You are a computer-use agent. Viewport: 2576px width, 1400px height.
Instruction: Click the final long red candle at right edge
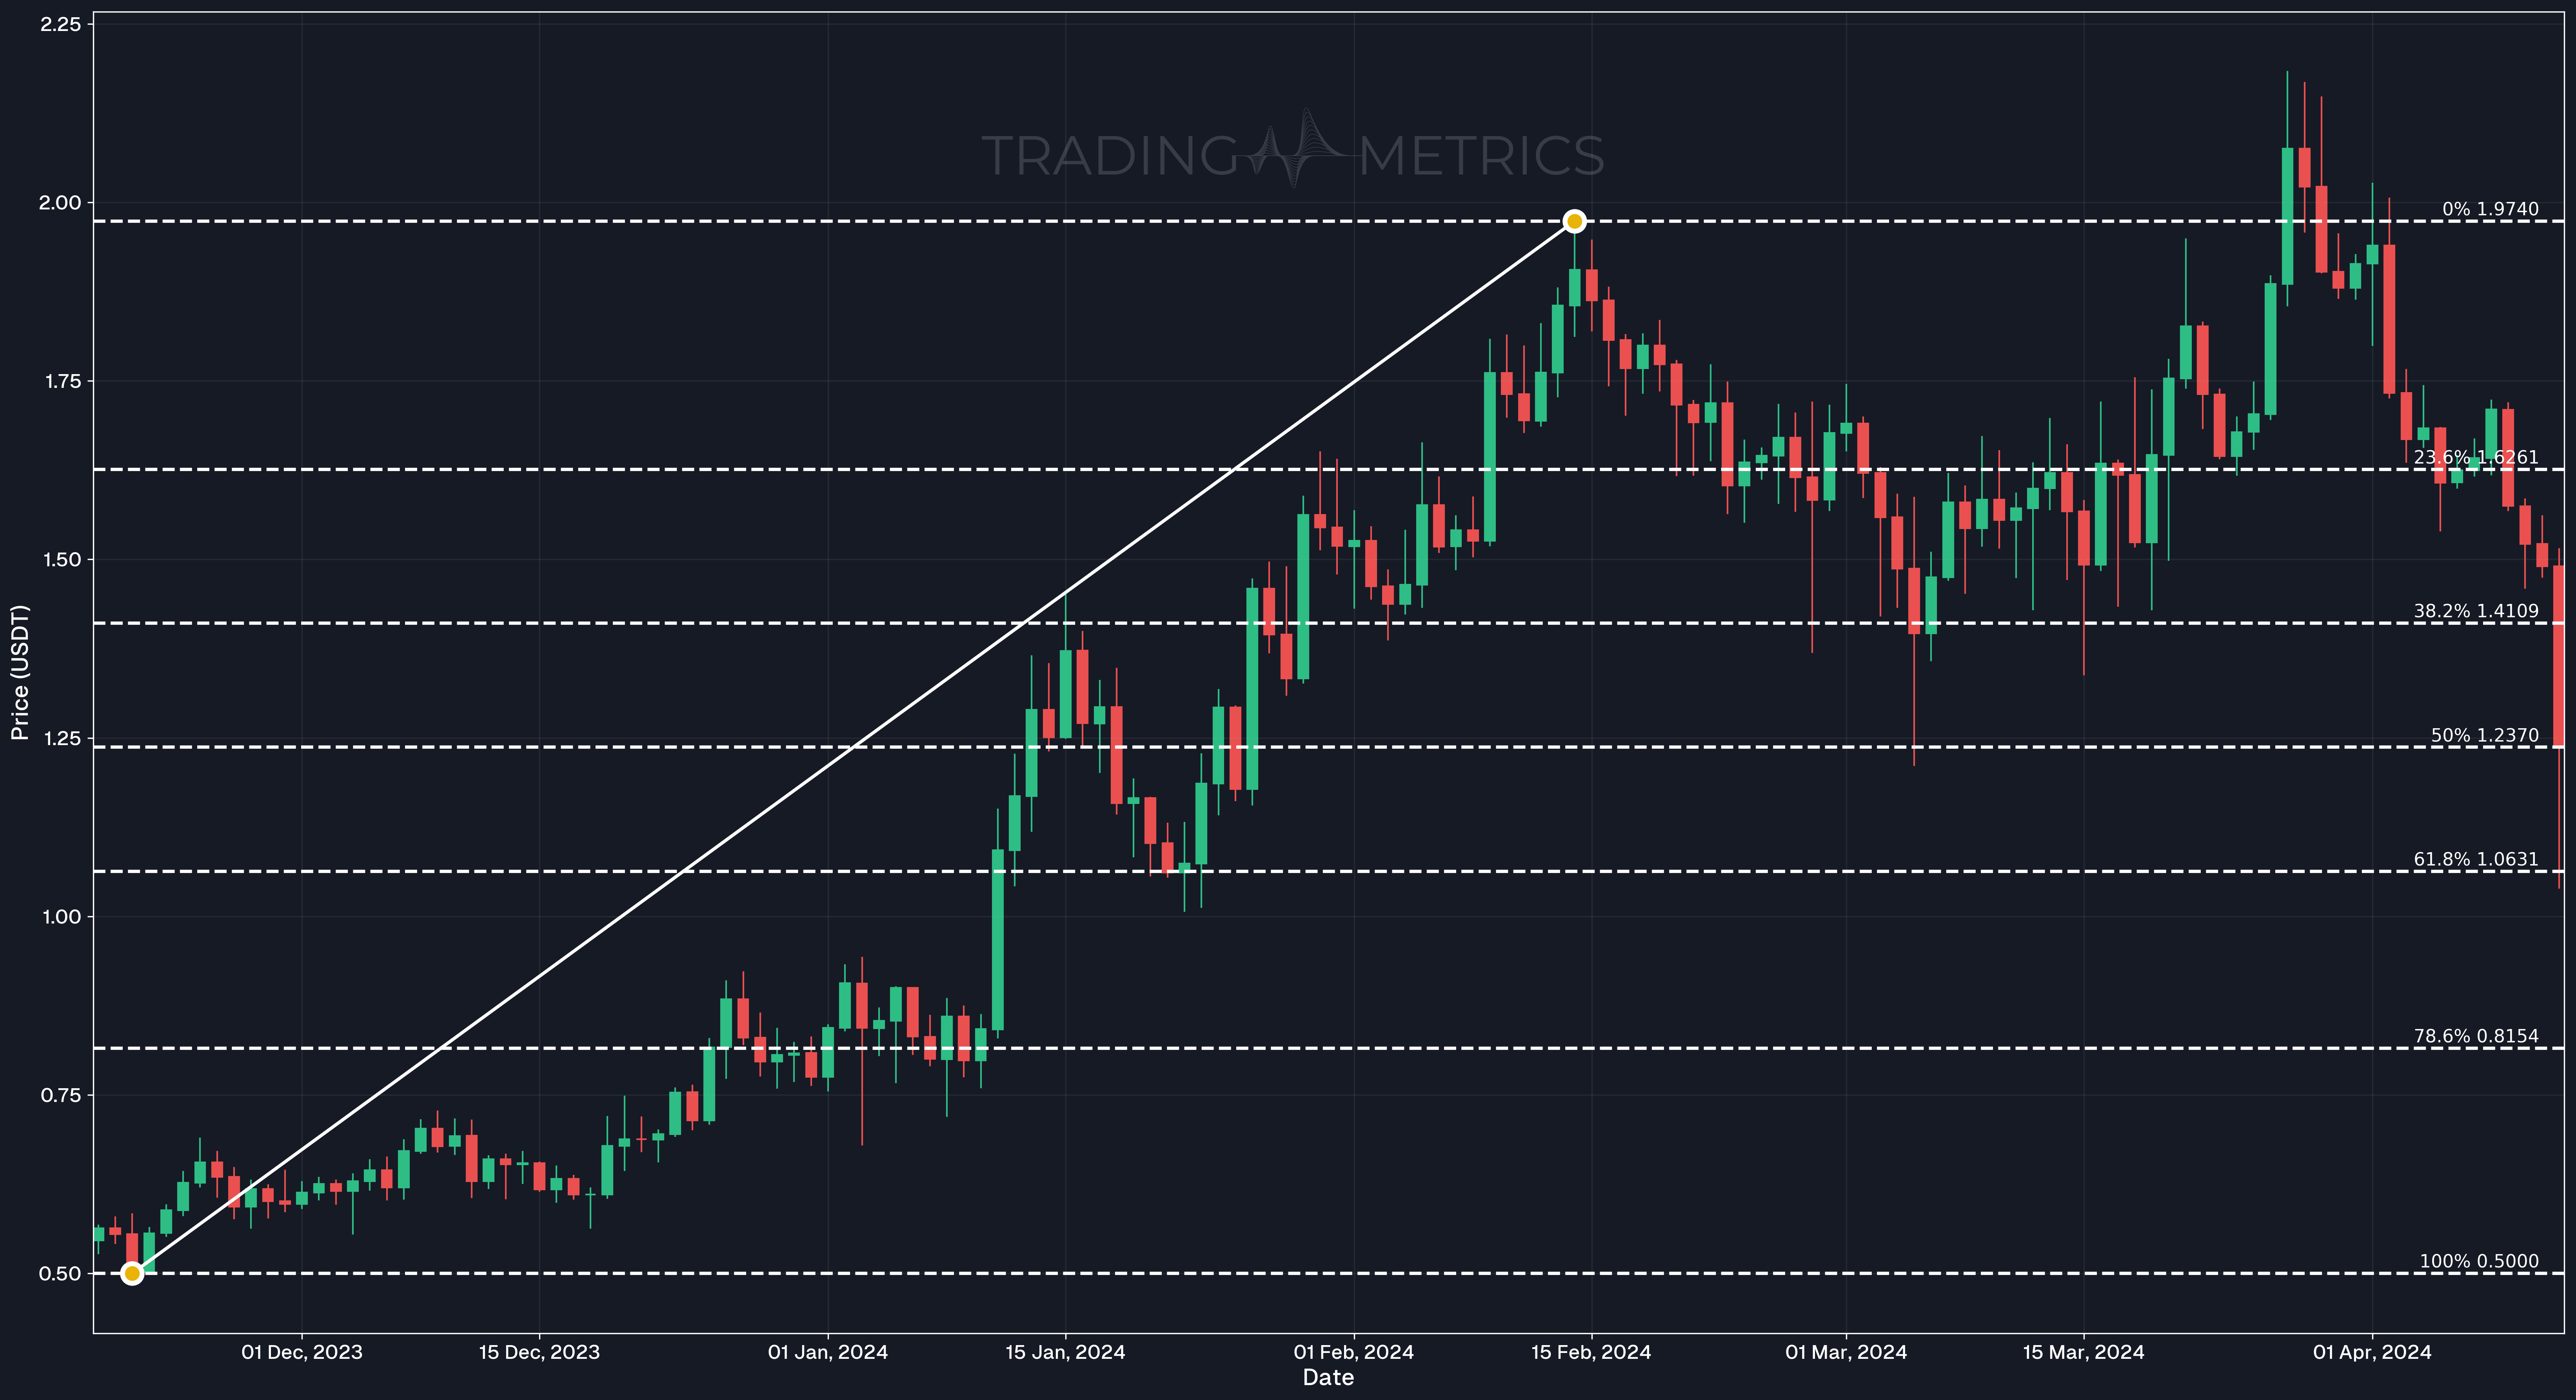click(2559, 656)
